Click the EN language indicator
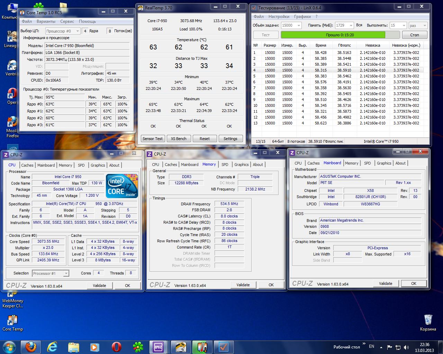The height and width of the screenshot is (354, 443). click(x=371, y=346)
